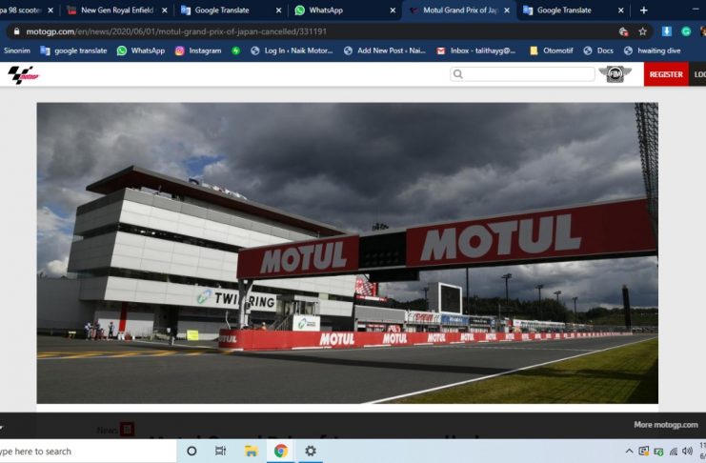
Task: Open Chrome from the Windows taskbar
Action: pyautogui.click(x=281, y=451)
